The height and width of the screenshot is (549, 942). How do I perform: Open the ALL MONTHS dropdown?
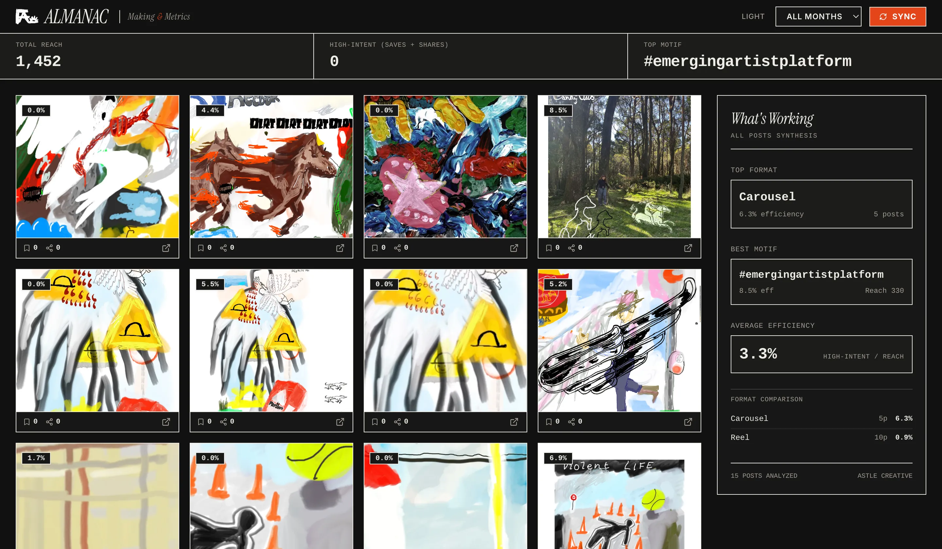(818, 16)
